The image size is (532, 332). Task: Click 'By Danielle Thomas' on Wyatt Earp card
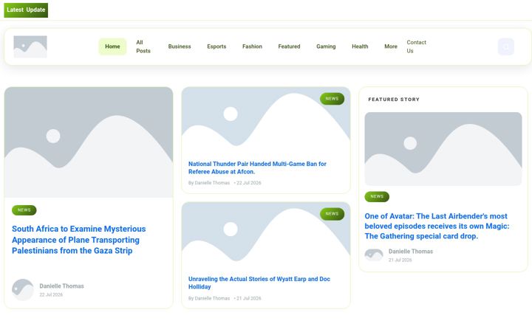click(209, 299)
